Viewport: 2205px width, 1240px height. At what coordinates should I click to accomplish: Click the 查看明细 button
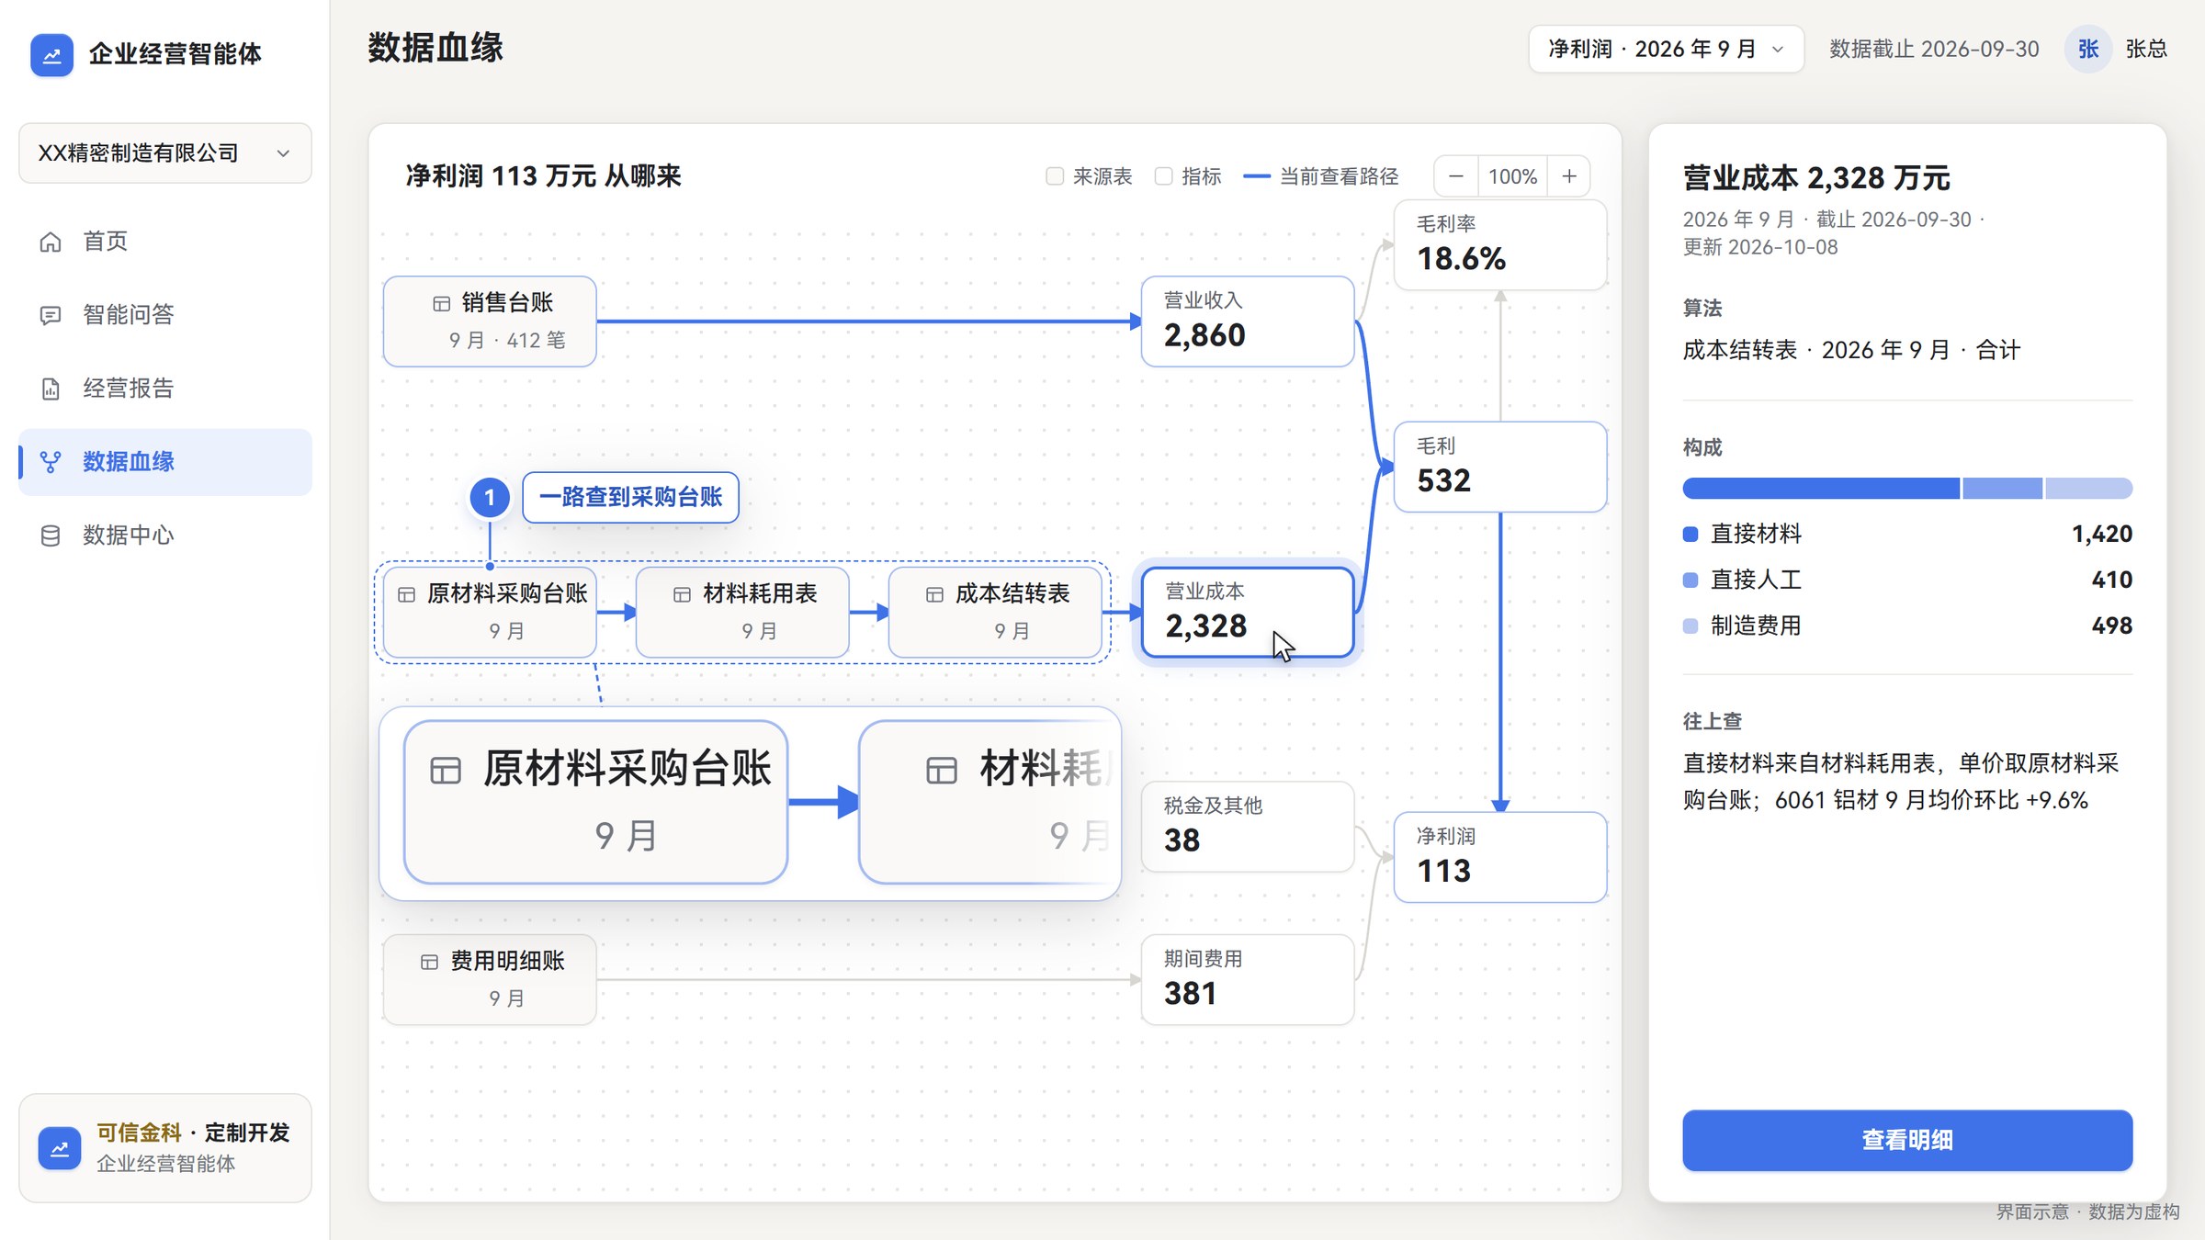pos(1907,1140)
